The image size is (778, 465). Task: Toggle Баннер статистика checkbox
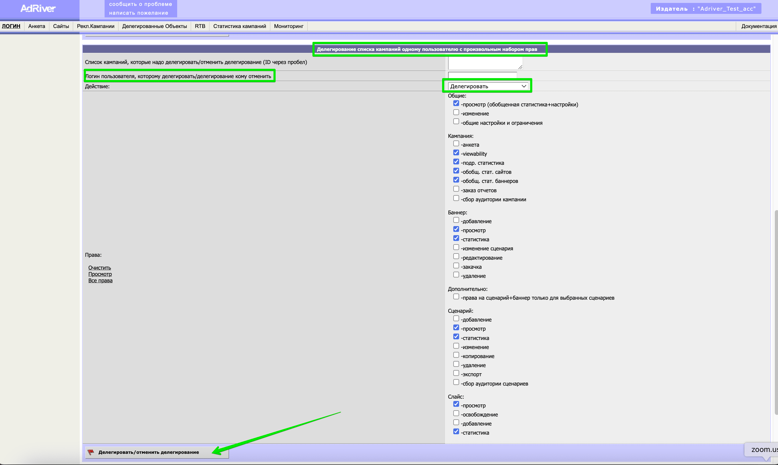pyautogui.click(x=456, y=238)
